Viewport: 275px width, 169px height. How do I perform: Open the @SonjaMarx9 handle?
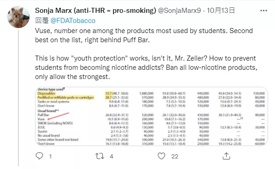[x=179, y=11]
